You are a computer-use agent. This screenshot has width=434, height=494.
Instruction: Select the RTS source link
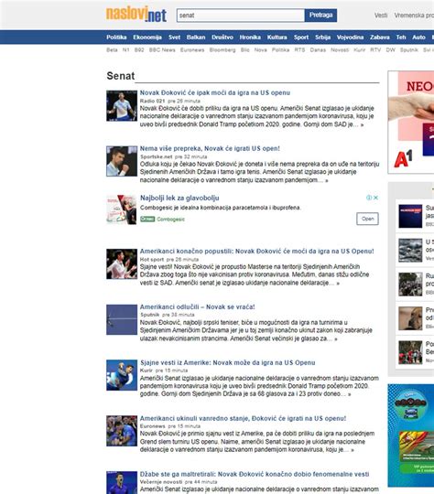[x=299, y=49]
